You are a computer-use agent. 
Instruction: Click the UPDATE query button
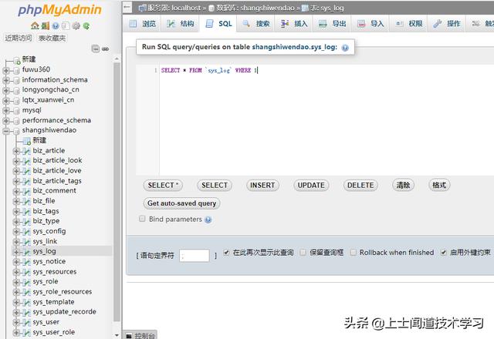coord(311,185)
